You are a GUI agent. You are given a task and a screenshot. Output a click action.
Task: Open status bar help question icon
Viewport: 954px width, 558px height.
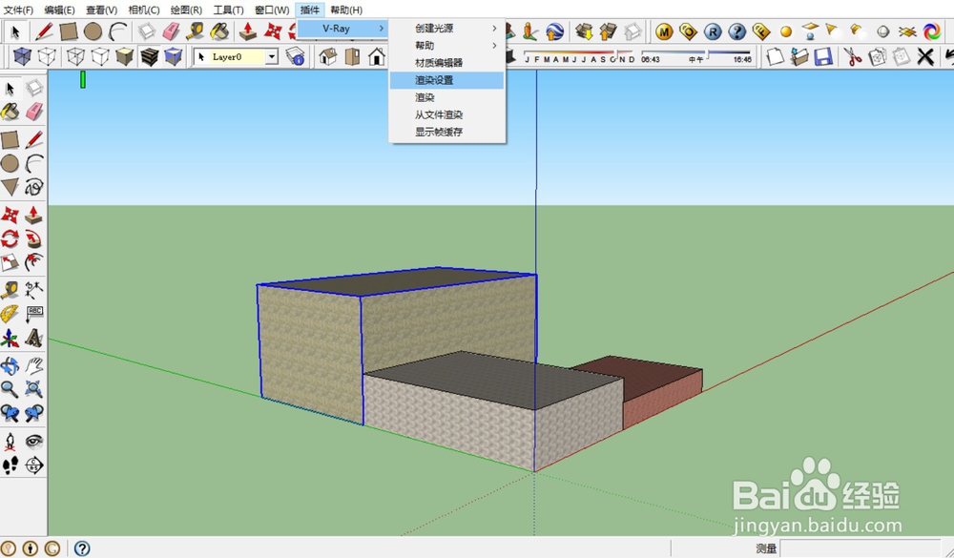coord(82,548)
